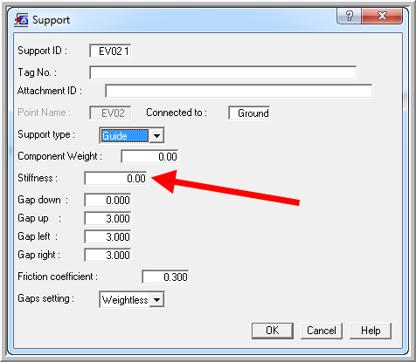This screenshot has width=416, height=362.
Task: Click the Connected to Ground field
Action: point(249,113)
